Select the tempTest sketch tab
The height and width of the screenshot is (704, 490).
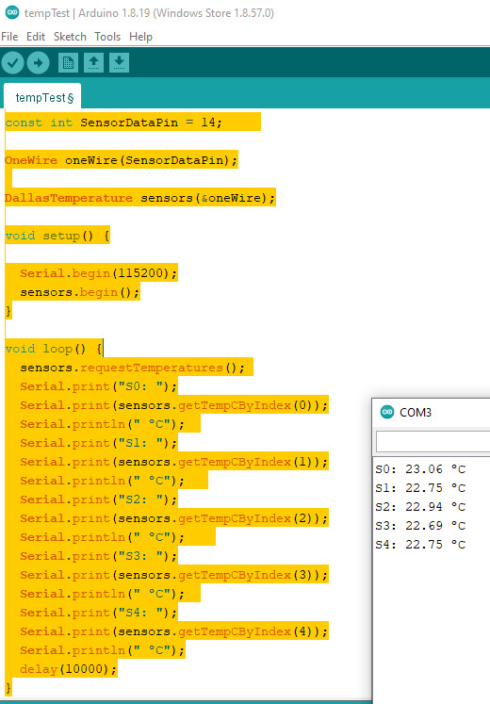tap(42, 96)
